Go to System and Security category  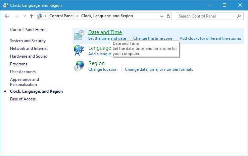pyautogui.click(x=28, y=41)
